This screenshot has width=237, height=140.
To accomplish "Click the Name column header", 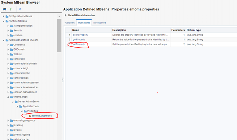I will coord(91,30).
